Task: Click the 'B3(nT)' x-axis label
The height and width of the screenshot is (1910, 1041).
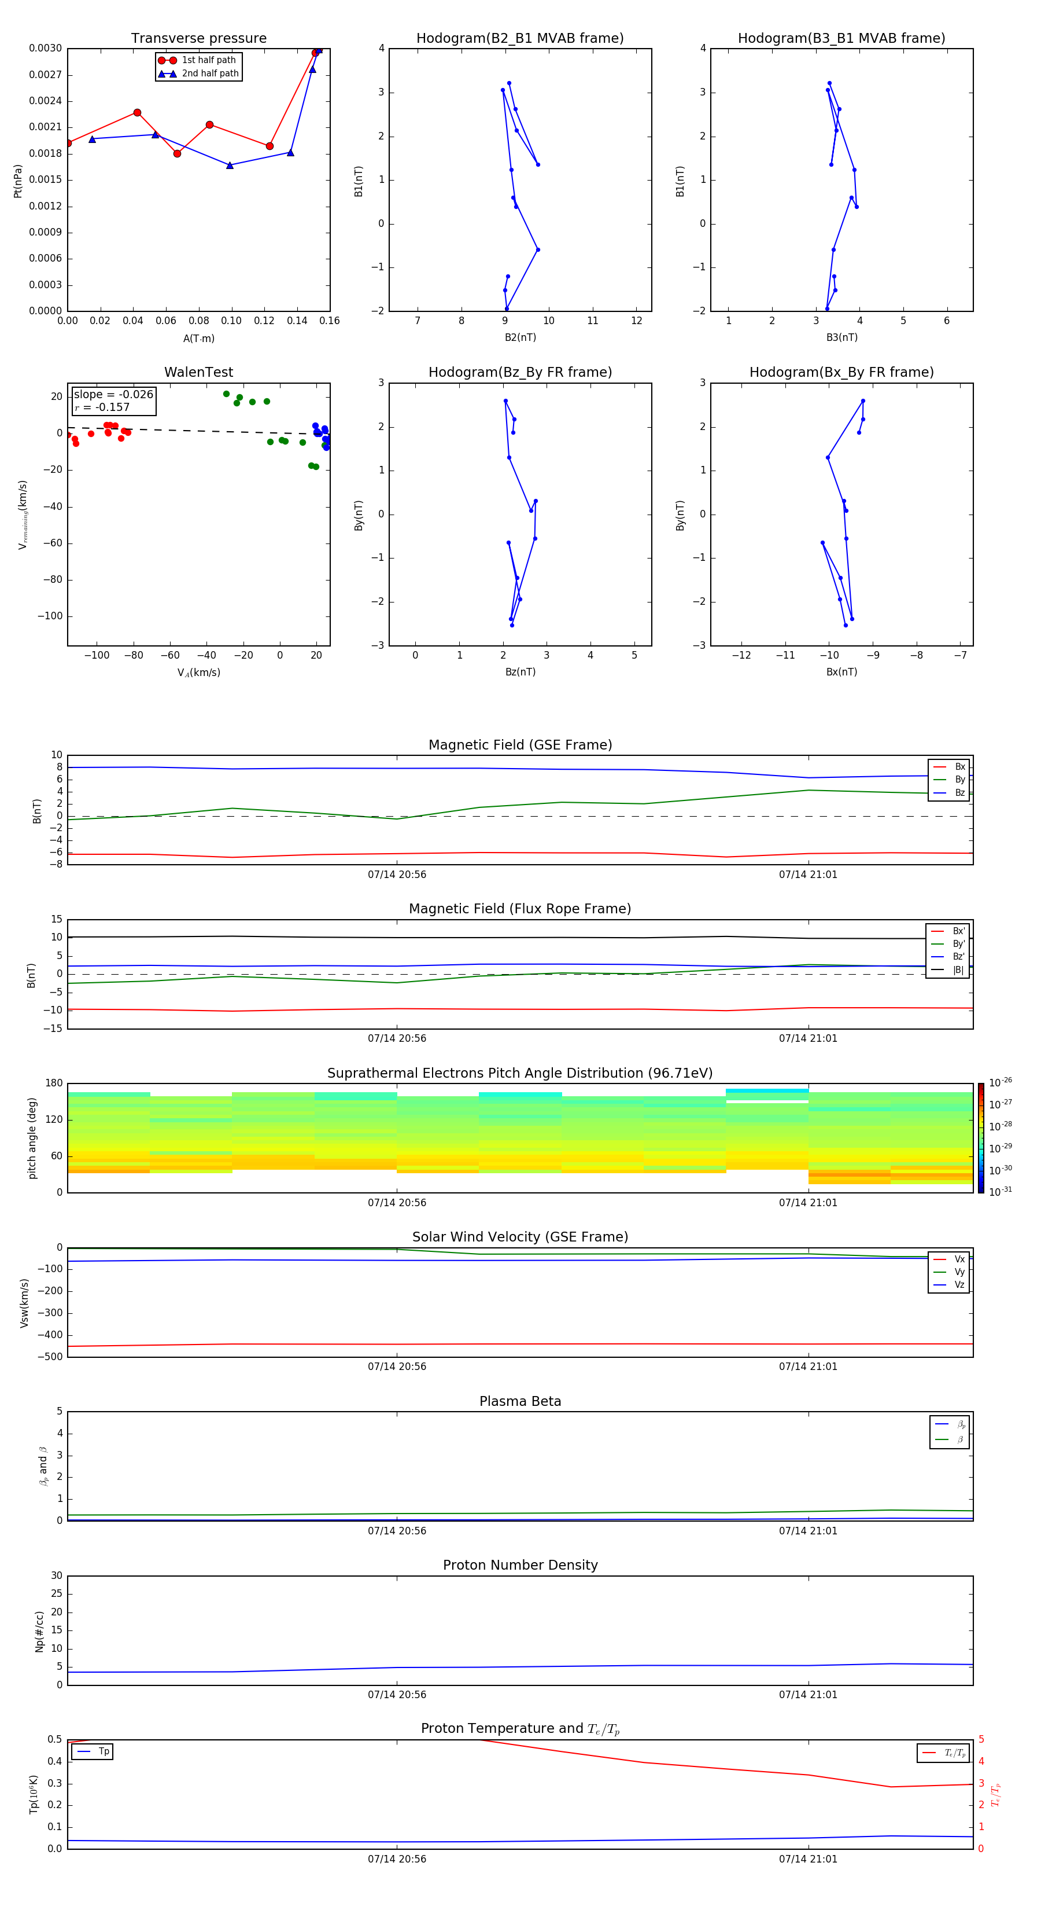Action: (x=841, y=337)
